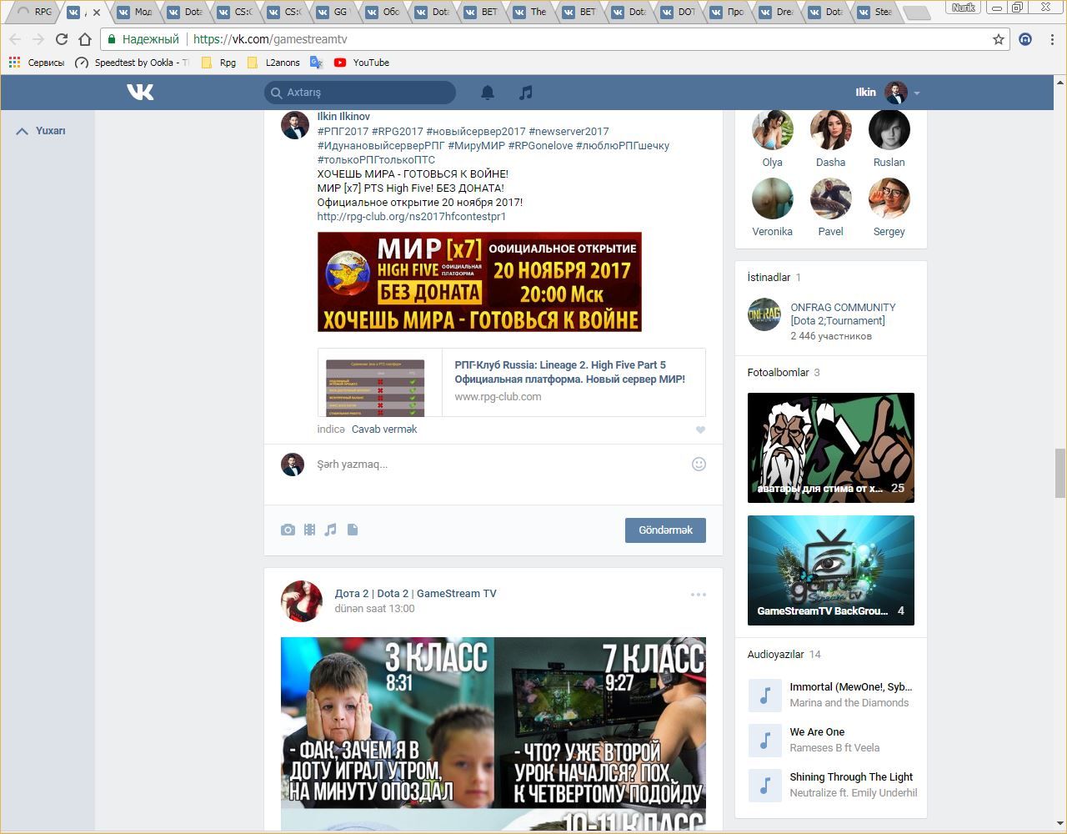Viewport: 1067px width, 834px height.
Task: Open Sergey's profile avatar
Action: [x=889, y=198]
